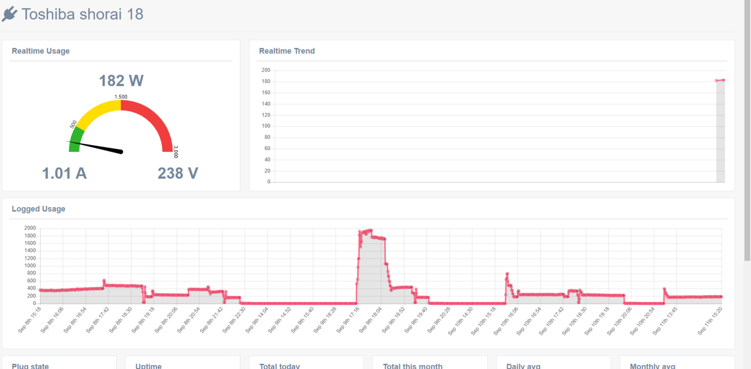Click the 1,500 gauge label
This screenshot has width=751, height=369.
[x=121, y=97]
